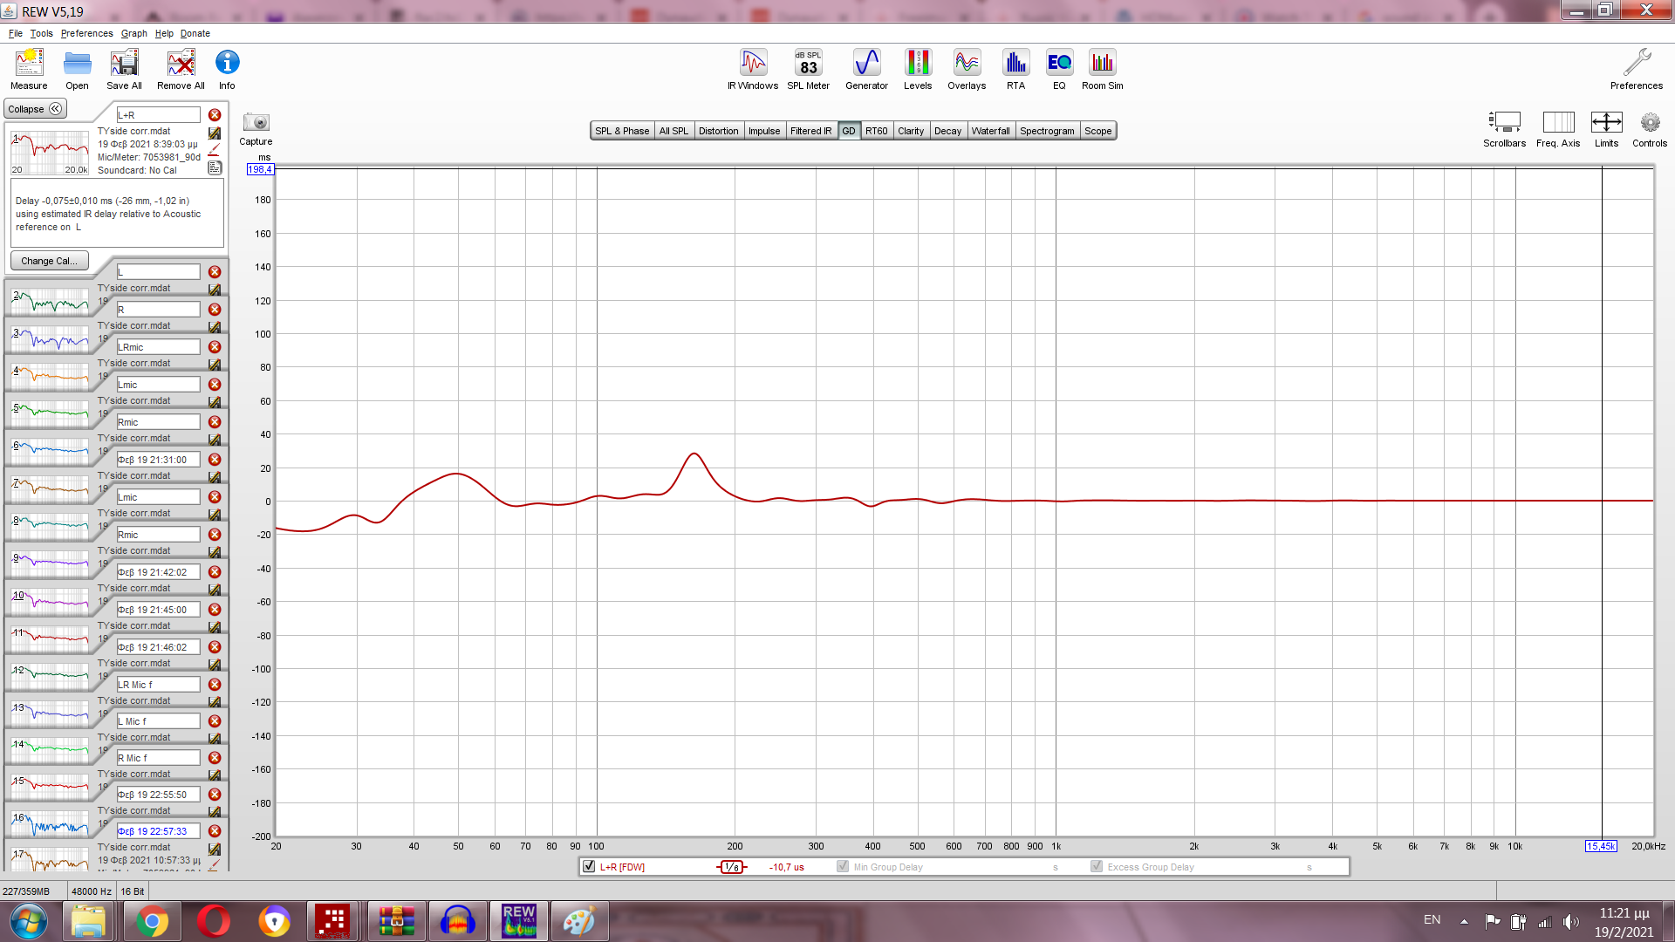Image resolution: width=1675 pixels, height=942 pixels.
Task: Select the L+R measurement thumbnail
Action: point(50,153)
